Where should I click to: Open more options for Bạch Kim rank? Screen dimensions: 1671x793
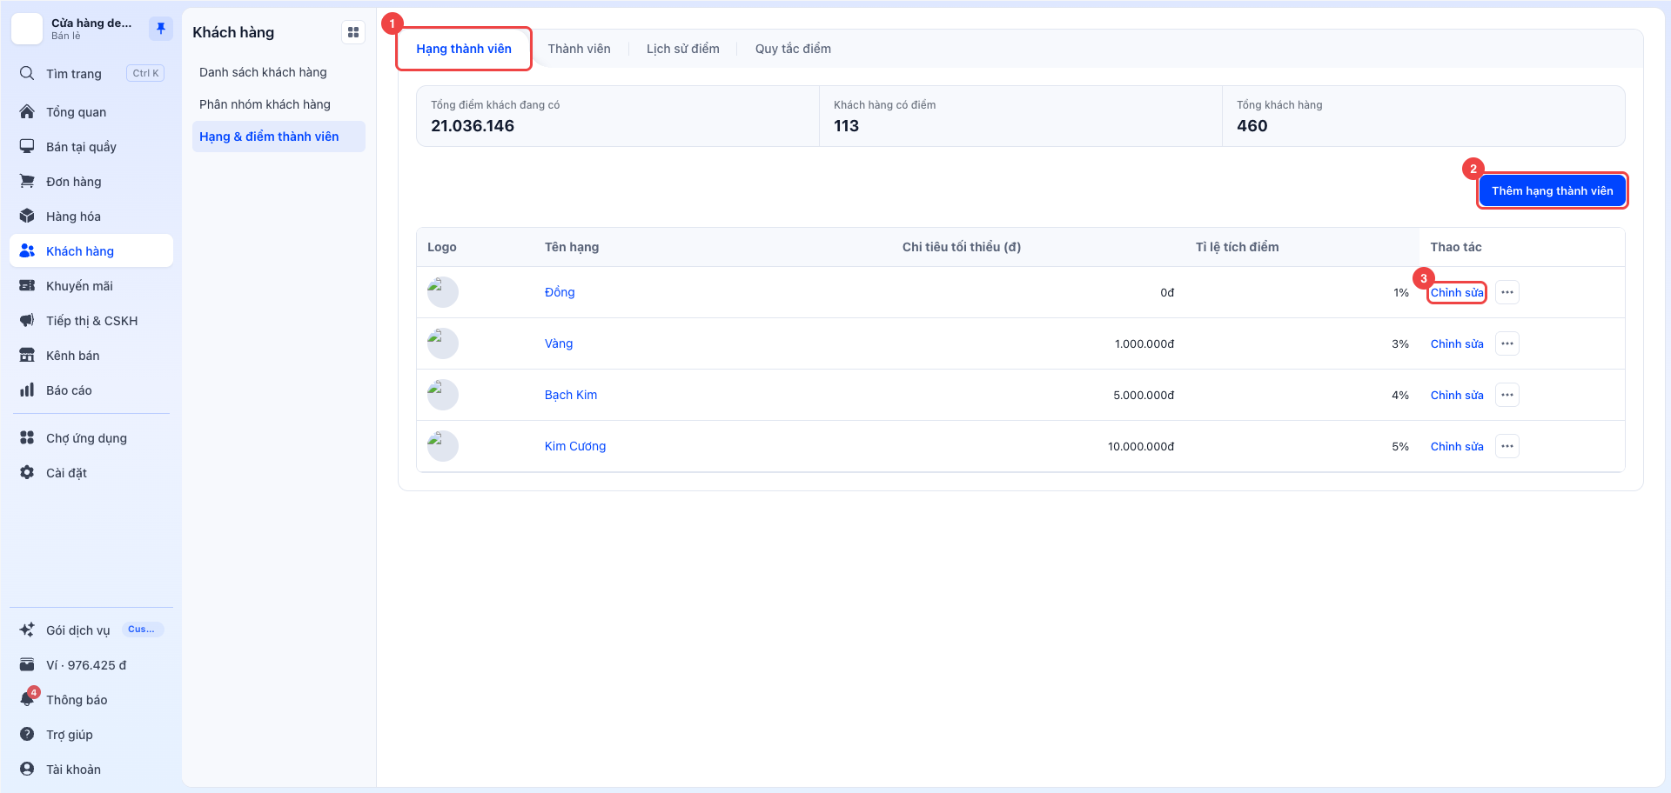[x=1507, y=396]
